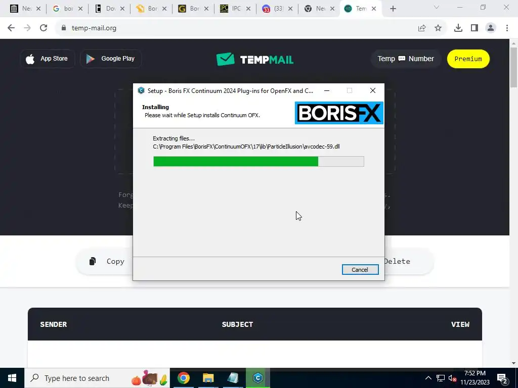Close the Boris FX setup dialog
Viewport: 518px width, 388px height.
373,91
